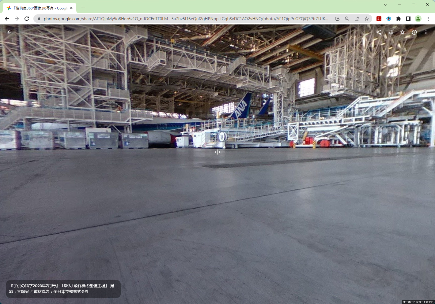Close the 格納庫360°画像 tab

click(71, 8)
